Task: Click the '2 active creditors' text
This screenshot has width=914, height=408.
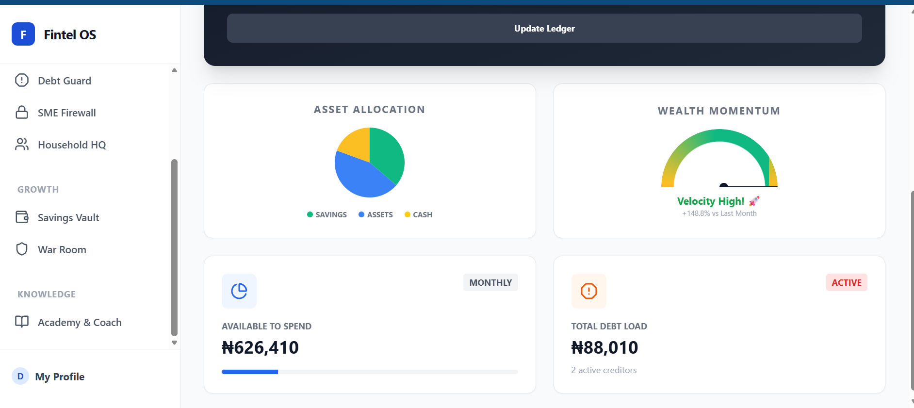Action: (x=604, y=370)
